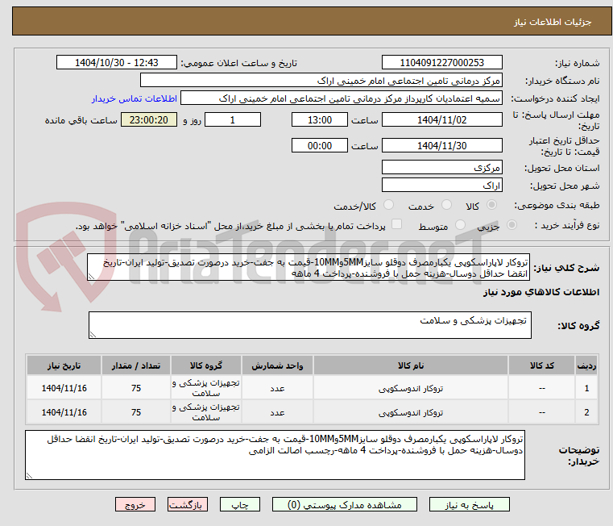613x526 pixels.
Task: Click the عدد unit in row 1
Action: tap(277, 389)
